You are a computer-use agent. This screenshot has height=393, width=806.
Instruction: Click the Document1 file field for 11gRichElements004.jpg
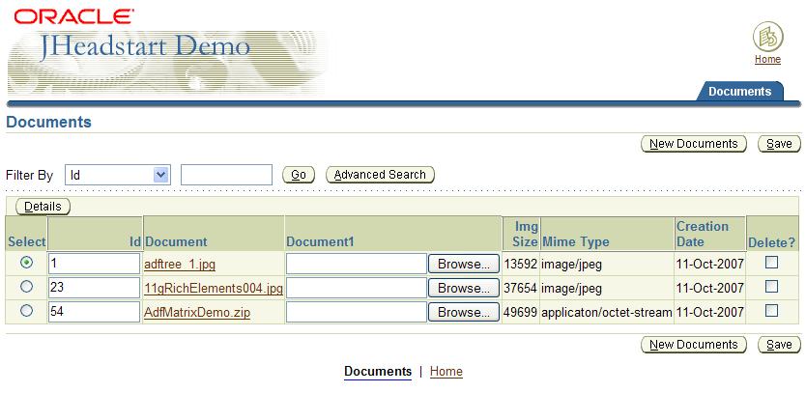[357, 288]
